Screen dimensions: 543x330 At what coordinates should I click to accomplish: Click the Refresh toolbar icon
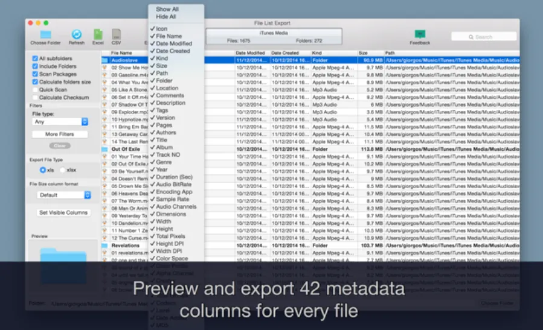[x=77, y=34]
